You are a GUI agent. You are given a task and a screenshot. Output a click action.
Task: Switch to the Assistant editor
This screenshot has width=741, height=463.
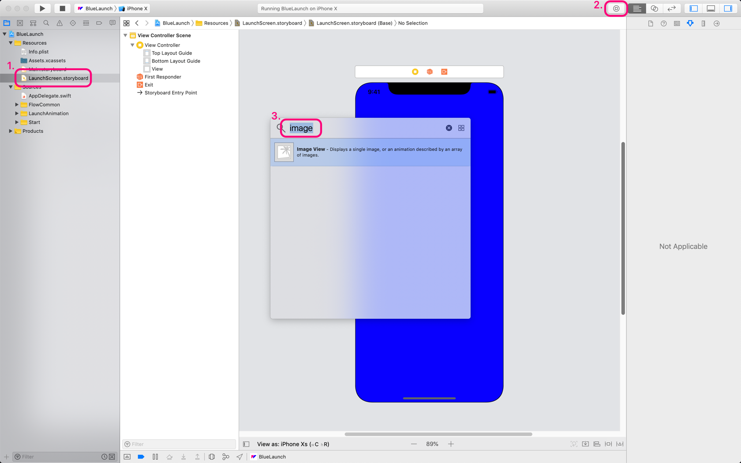pyautogui.click(x=655, y=8)
